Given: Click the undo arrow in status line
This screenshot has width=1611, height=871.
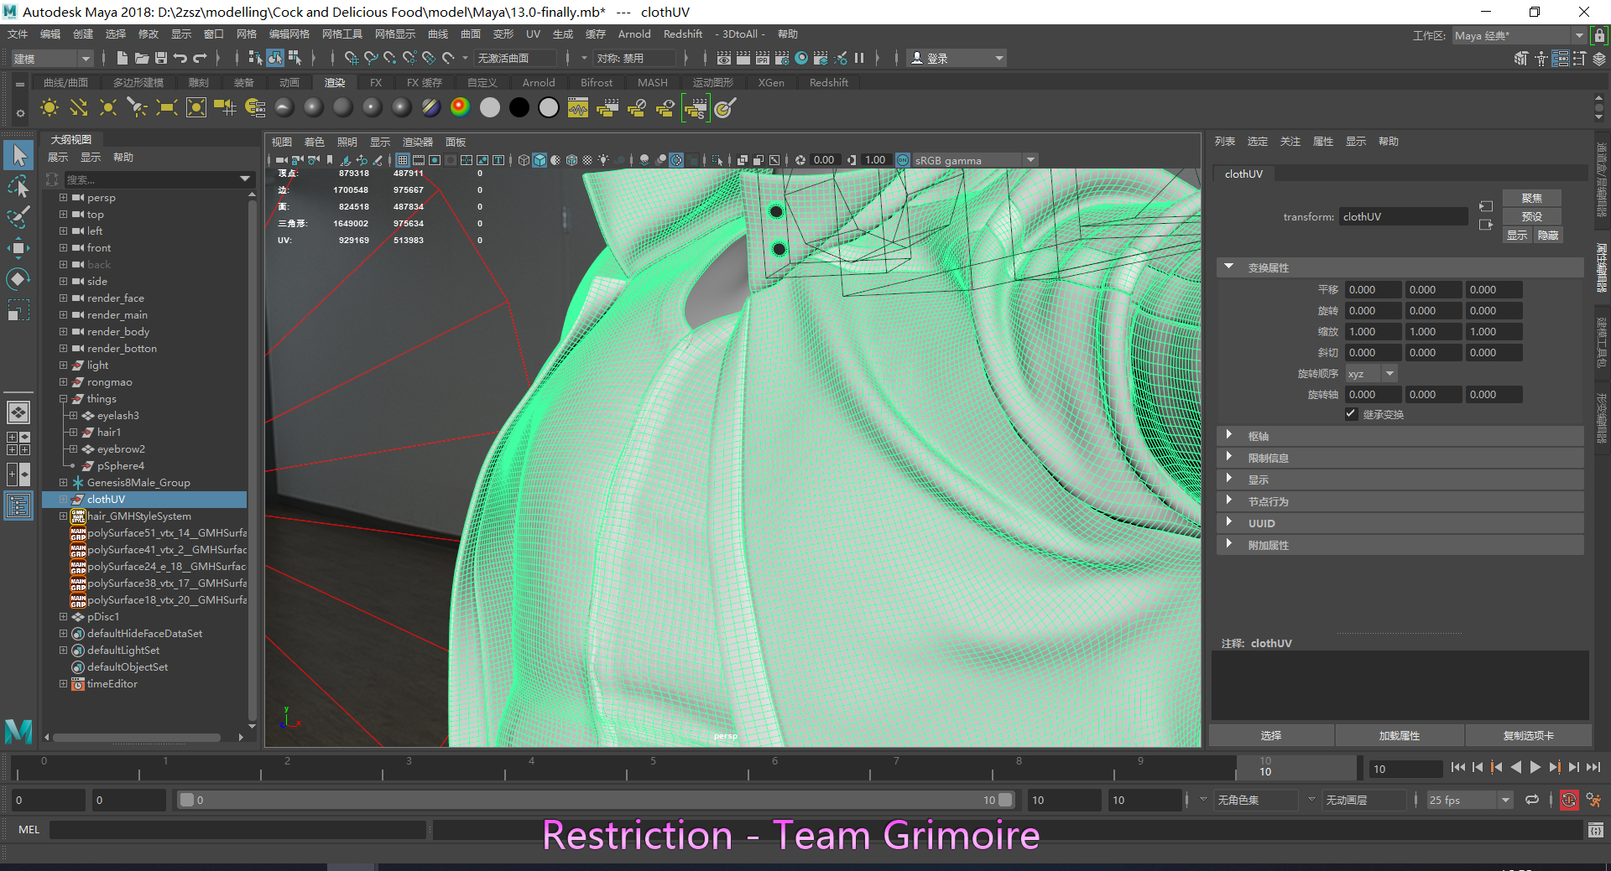Looking at the screenshot, I should 180,58.
